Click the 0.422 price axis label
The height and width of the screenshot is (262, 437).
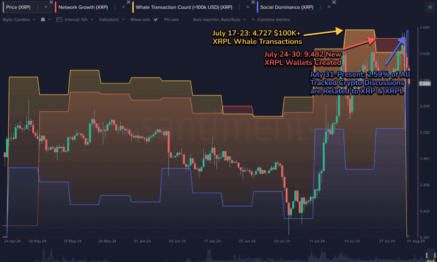coord(424,211)
